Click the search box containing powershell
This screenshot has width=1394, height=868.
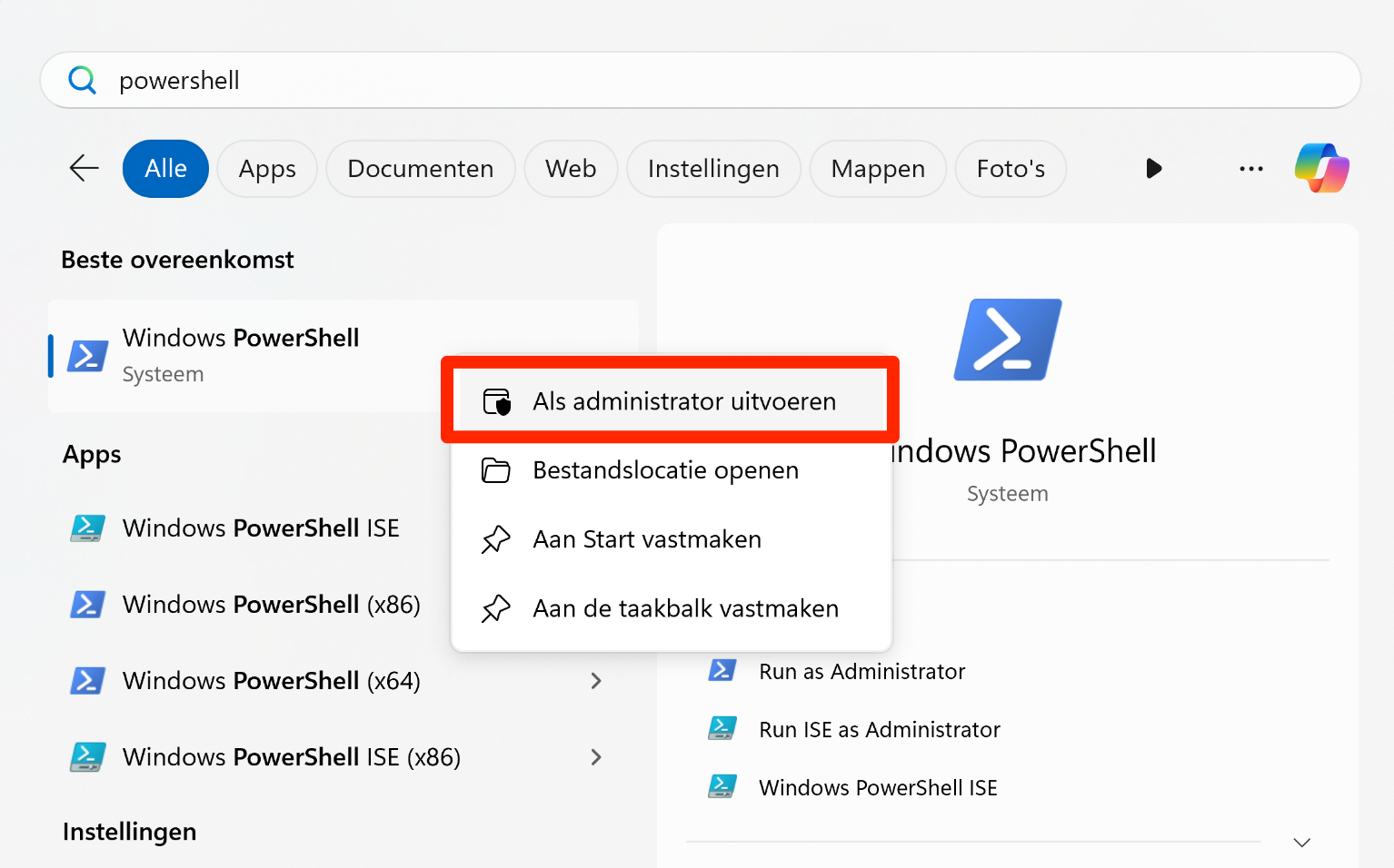[x=700, y=80]
